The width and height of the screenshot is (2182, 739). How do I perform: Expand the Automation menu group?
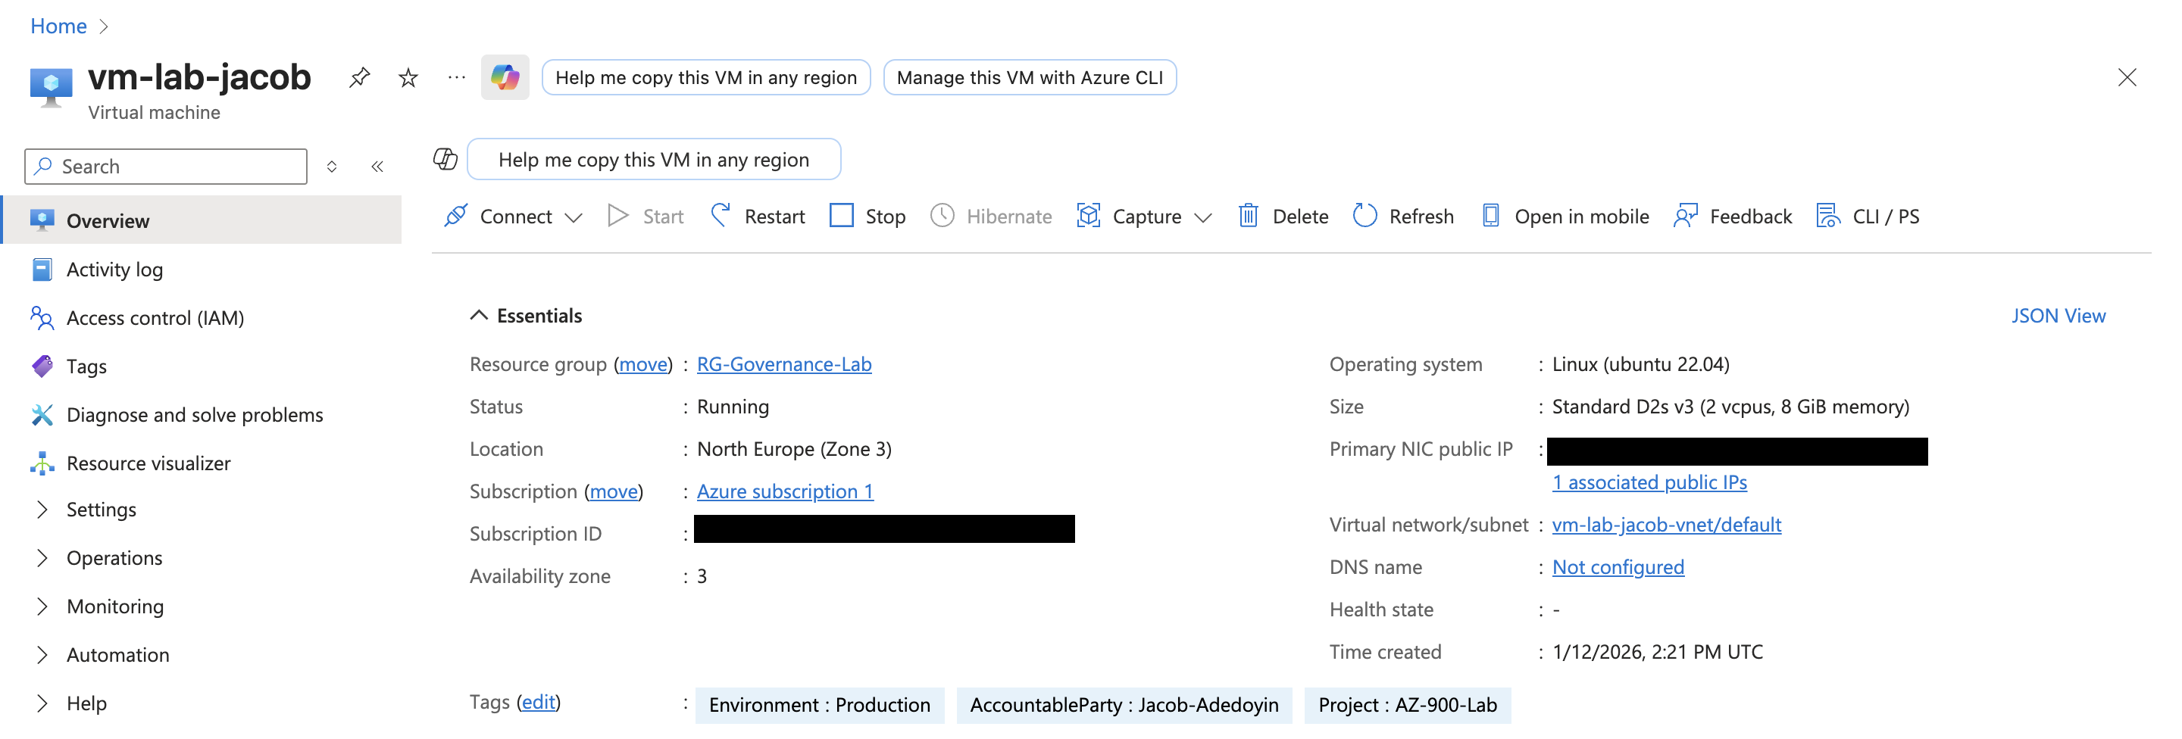pyautogui.click(x=42, y=654)
